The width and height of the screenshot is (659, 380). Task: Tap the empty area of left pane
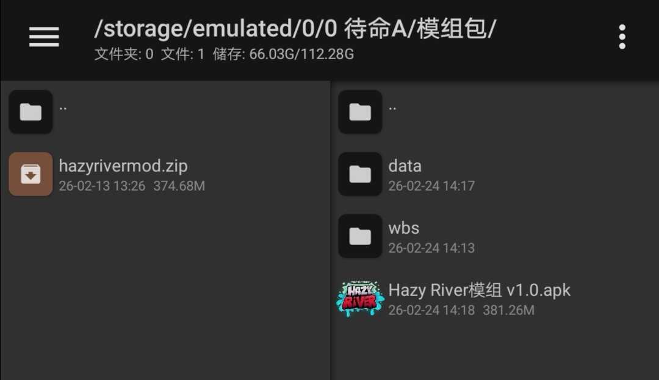point(165,289)
